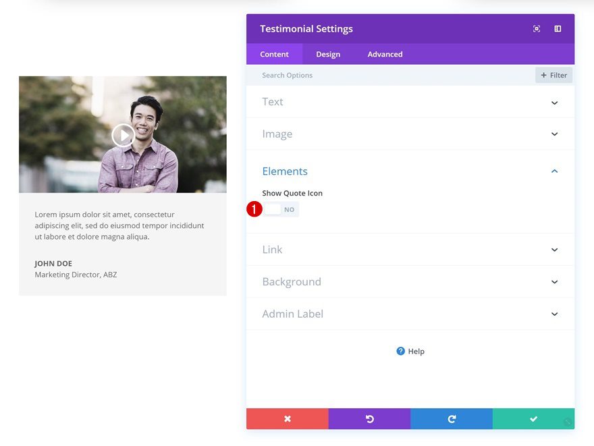
Task: Click the Filter button
Action: tap(553, 75)
